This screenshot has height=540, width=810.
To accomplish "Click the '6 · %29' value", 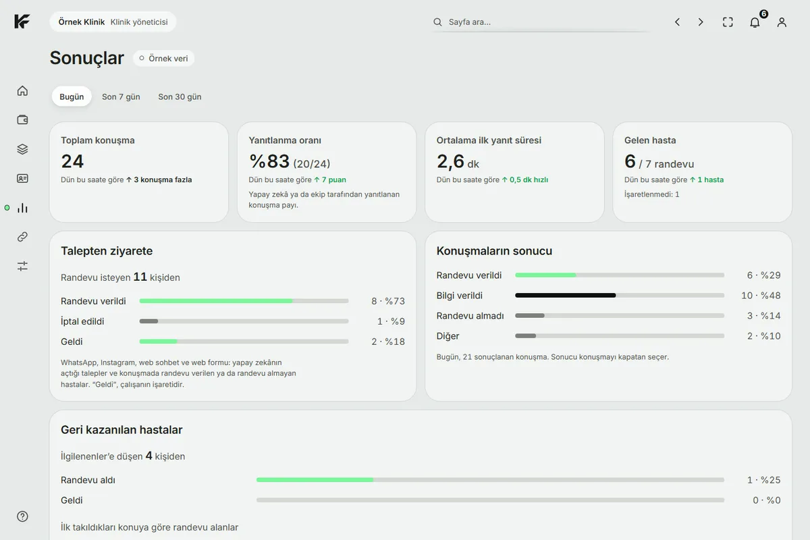I will [x=763, y=275].
